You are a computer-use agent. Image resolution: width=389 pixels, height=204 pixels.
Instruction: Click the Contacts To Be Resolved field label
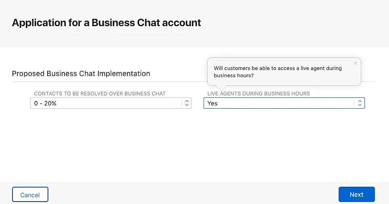pos(100,93)
